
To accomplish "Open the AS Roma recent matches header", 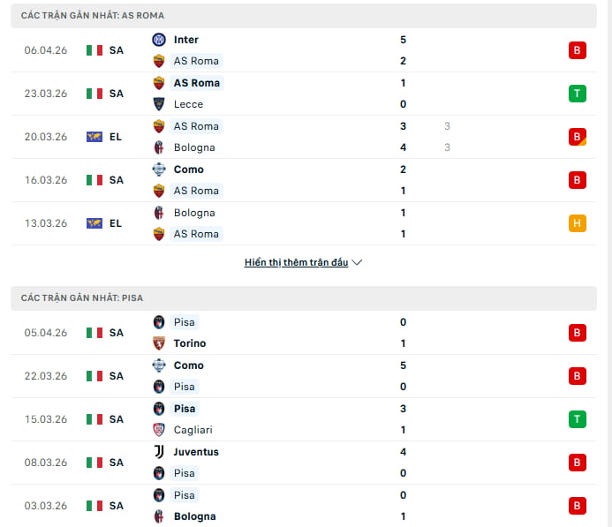I will pos(93,16).
